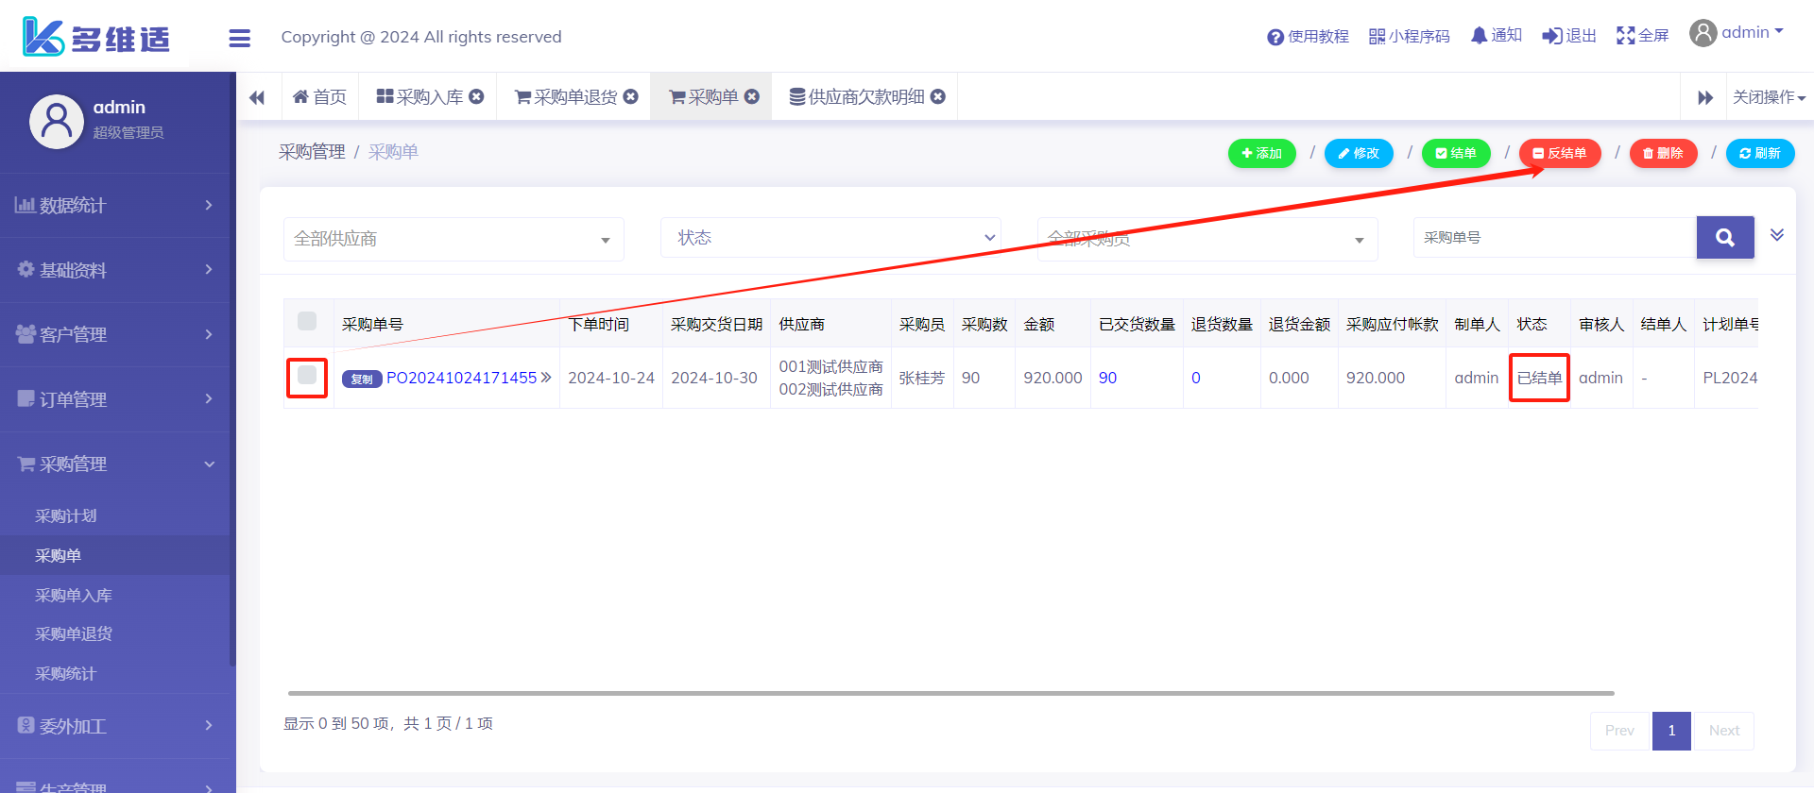Open purchase order link PO20241024171455
The width and height of the screenshot is (1814, 793).
(461, 378)
